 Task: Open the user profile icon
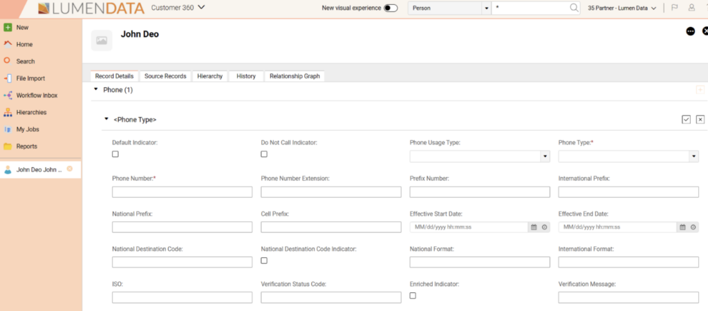691,8
